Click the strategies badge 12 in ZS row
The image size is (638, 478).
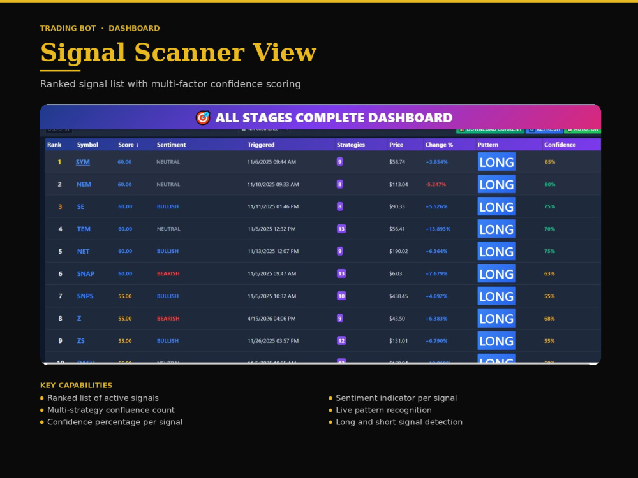(341, 340)
